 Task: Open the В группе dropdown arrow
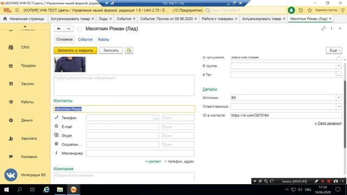click(x=338, y=66)
